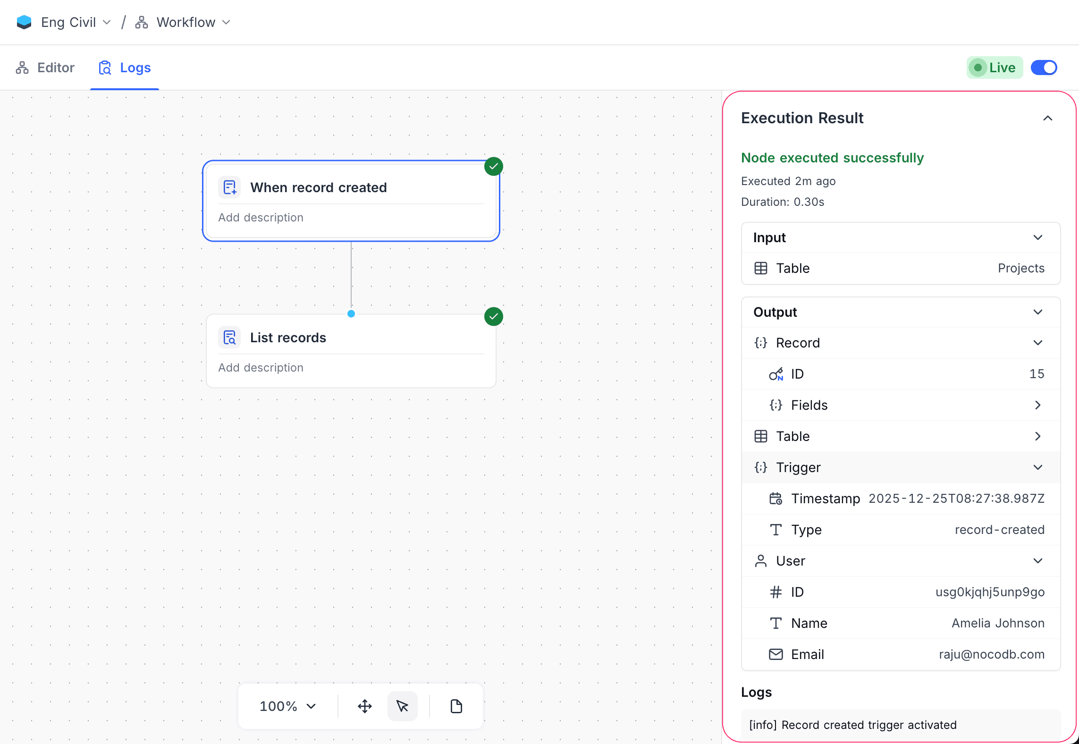Image resolution: width=1079 pixels, height=744 pixels.
Task: Expand the Fields entry under Record
Action: coord(1037,405)
